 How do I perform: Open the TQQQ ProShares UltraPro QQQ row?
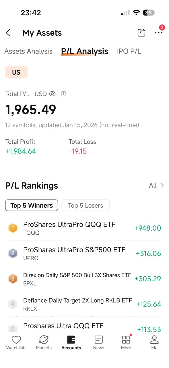click(84, 228)
